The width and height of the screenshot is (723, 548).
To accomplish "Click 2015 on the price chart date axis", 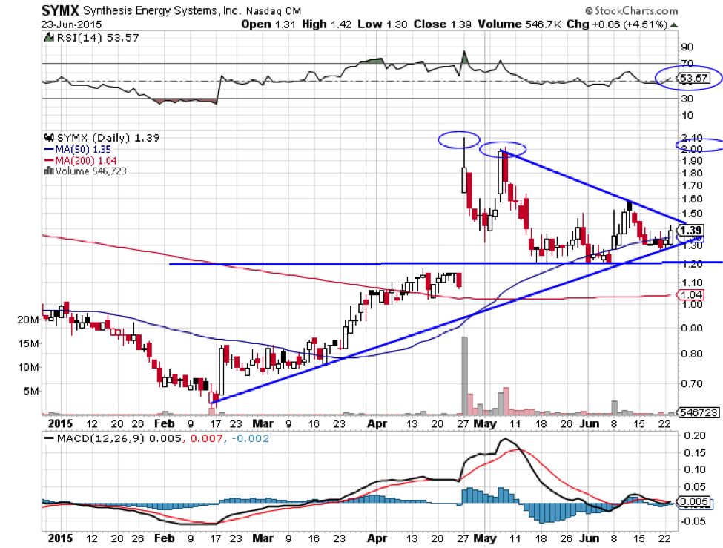I will tap(60, 424).
